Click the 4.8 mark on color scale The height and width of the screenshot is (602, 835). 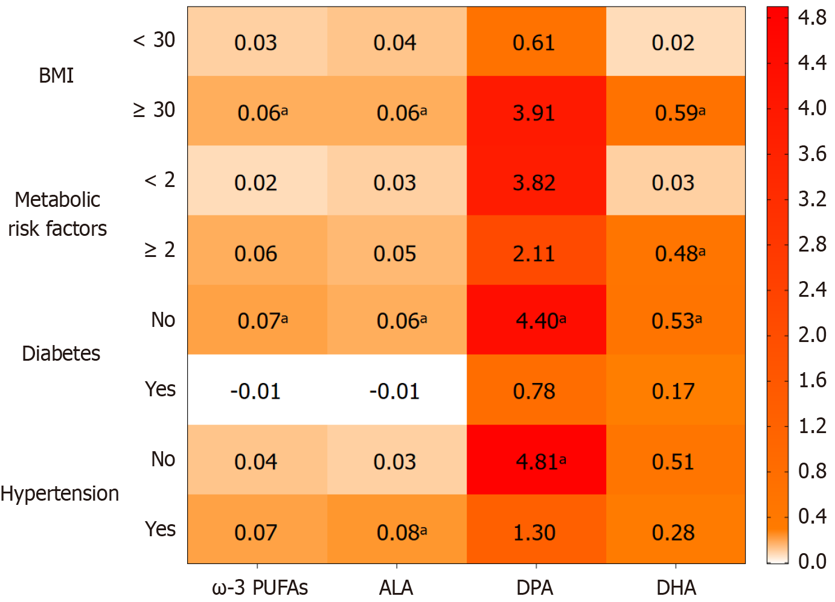(812, 17)
